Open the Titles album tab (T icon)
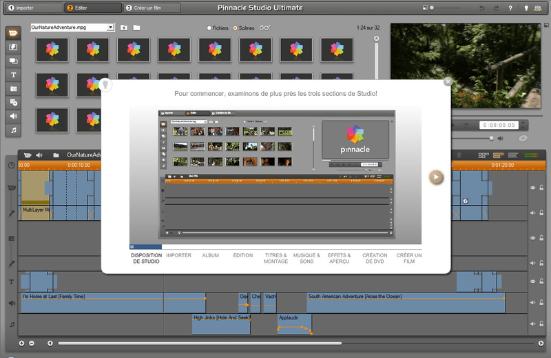This screenshot has height=358, width=551. [x=13, y=74]
